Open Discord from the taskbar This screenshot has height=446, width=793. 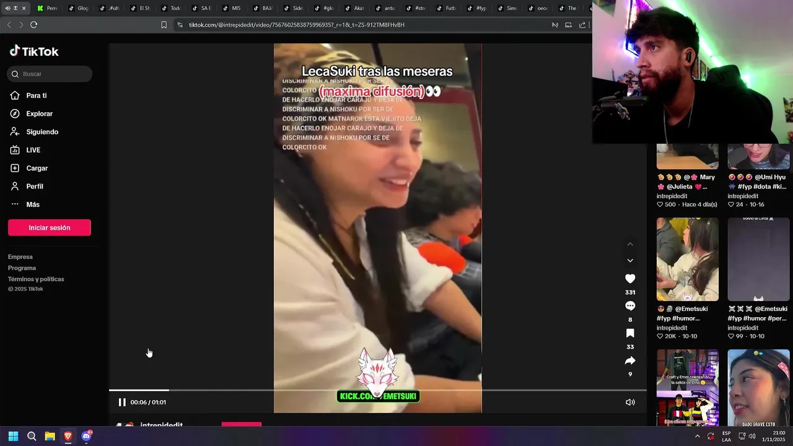[x=86, y=436]
